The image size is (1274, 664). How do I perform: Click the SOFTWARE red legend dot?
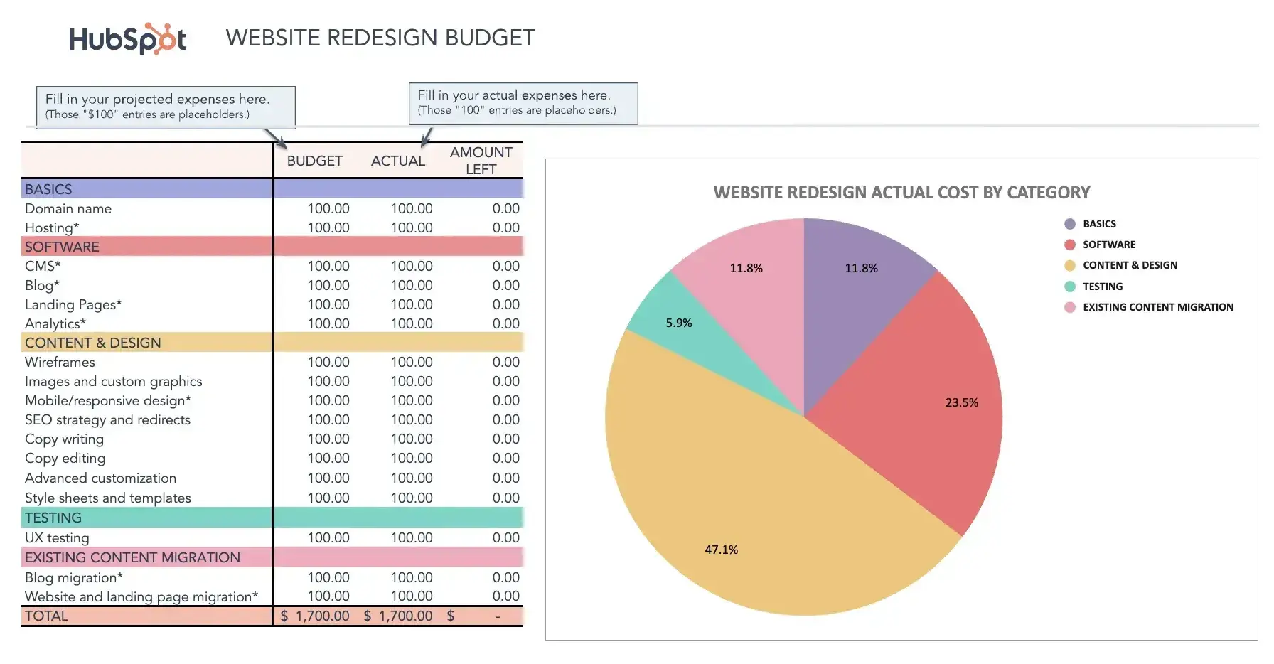[1070, 245]
